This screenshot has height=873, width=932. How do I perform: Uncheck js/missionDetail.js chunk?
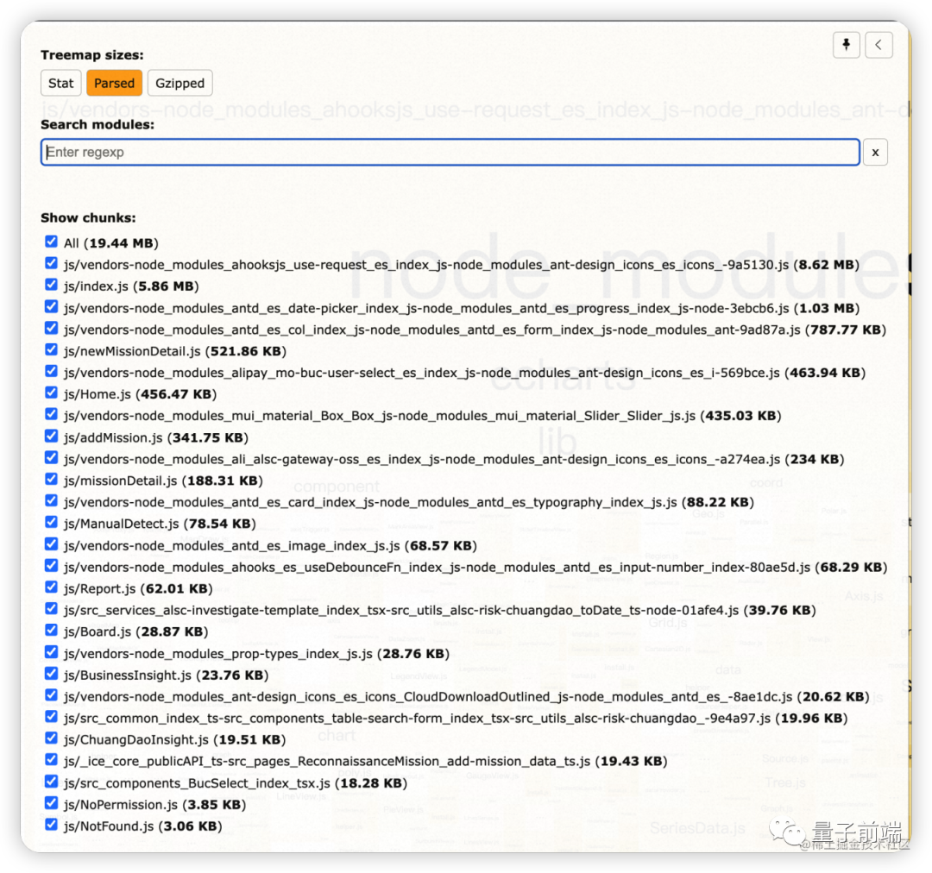[x=52, y=479]
